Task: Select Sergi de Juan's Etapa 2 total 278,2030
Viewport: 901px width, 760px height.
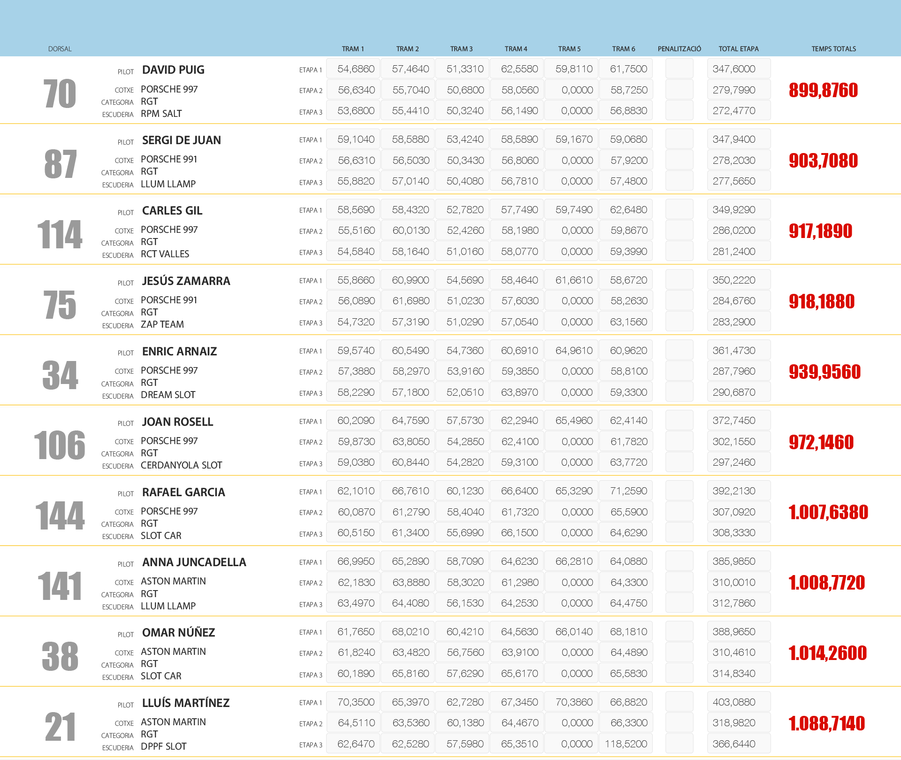Action: 739,161
